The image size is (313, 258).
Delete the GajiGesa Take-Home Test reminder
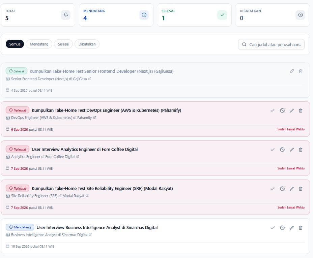(x=301, y=71)
